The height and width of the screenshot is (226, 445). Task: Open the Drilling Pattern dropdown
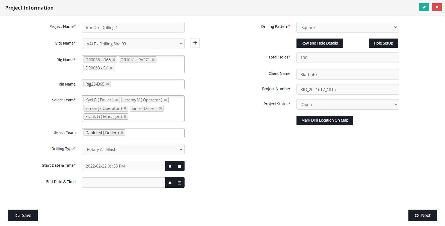(348, 27)
